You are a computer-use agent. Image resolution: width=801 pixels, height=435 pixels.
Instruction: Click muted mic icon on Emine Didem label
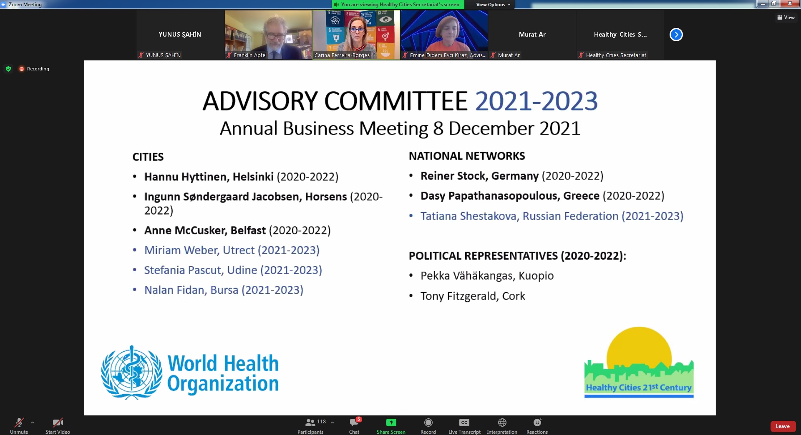tap(405, 55)
